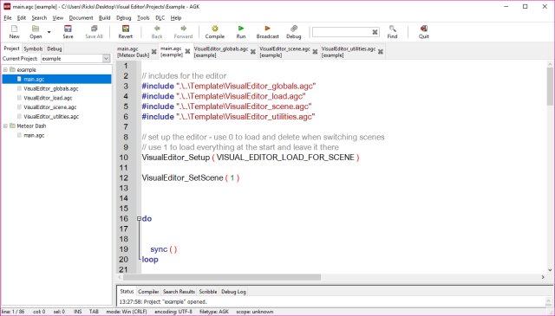Revert the current document
Viewport: 555px width, 316px height.
click(x=125, y=31)
